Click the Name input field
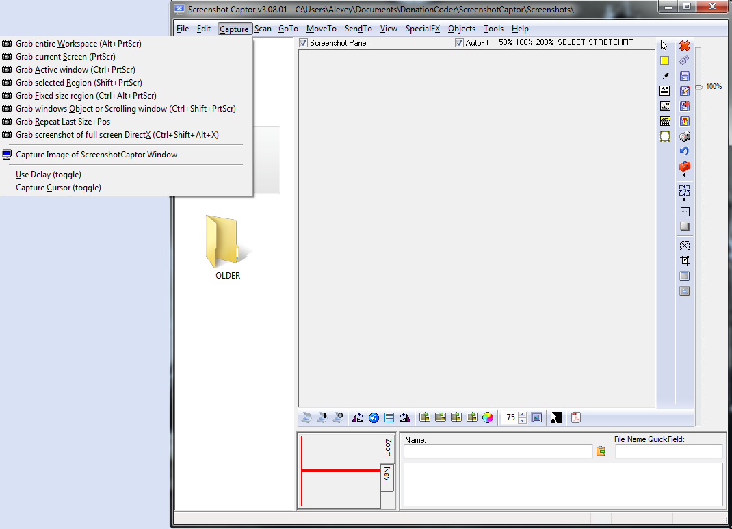The image size is (732, 529). coord(498,452)
